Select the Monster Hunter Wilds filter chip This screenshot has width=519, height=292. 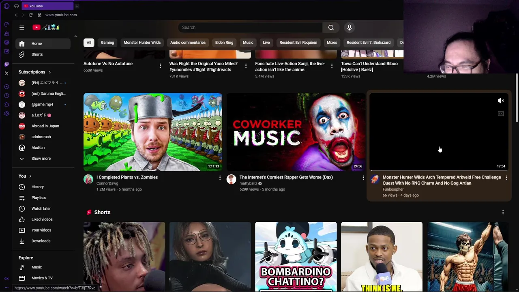(x=142, y=43)
